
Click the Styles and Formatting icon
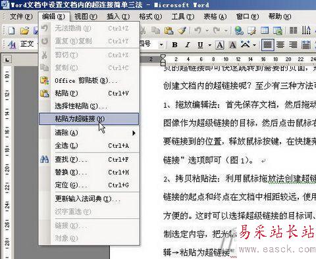(x=11, y=45)
